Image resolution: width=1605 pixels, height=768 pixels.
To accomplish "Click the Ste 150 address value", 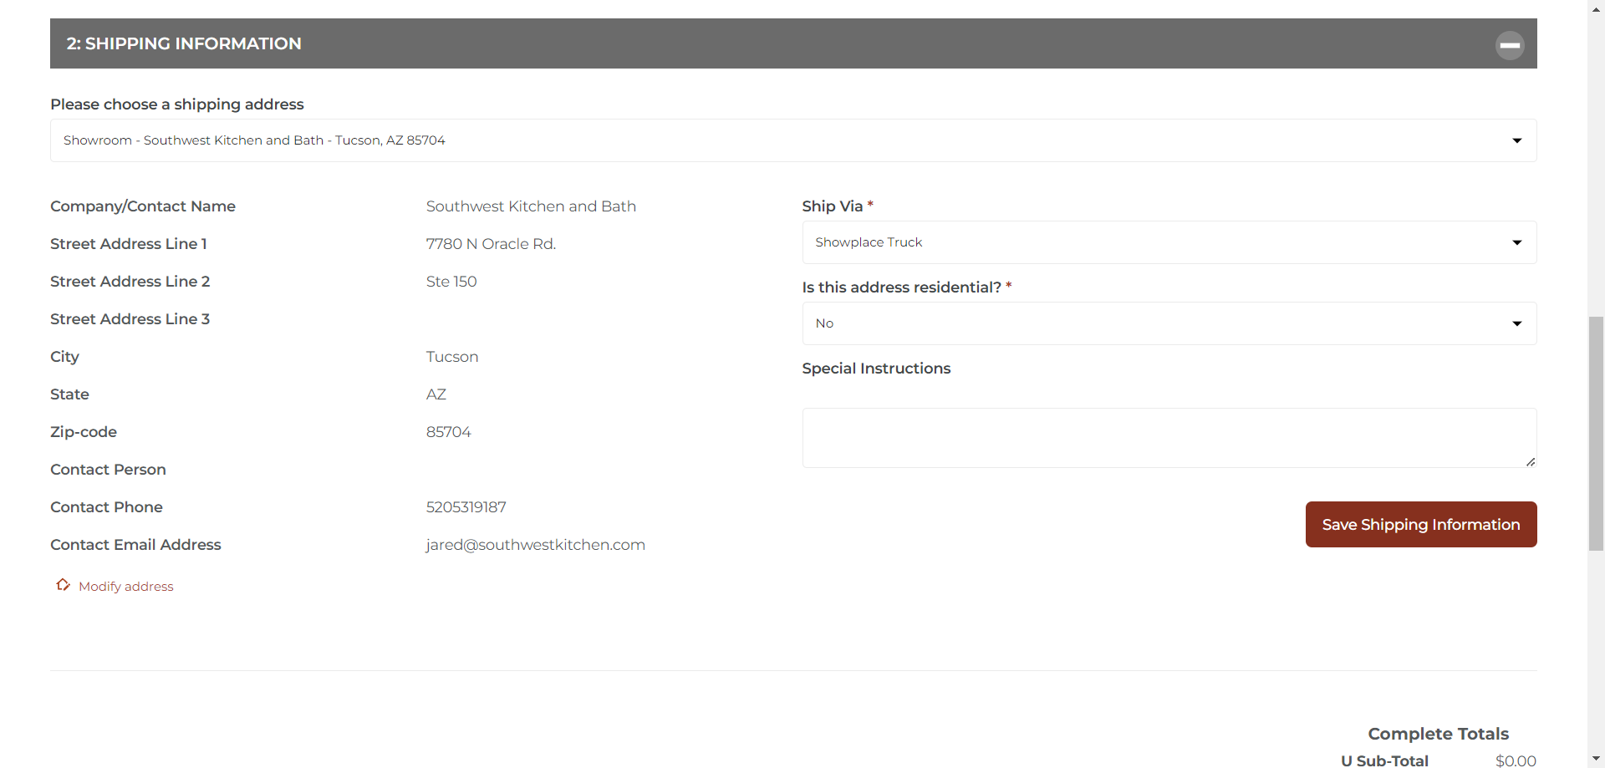I will pyautogui.click(x=451, y=282).
